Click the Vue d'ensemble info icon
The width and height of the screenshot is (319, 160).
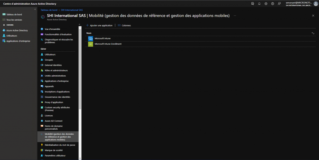coord(42,29)
